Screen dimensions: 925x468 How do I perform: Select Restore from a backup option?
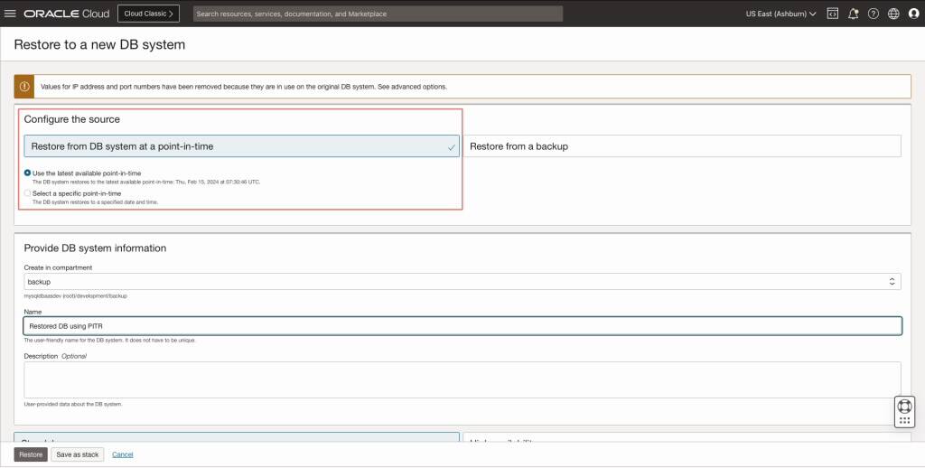tap(682, 146)
